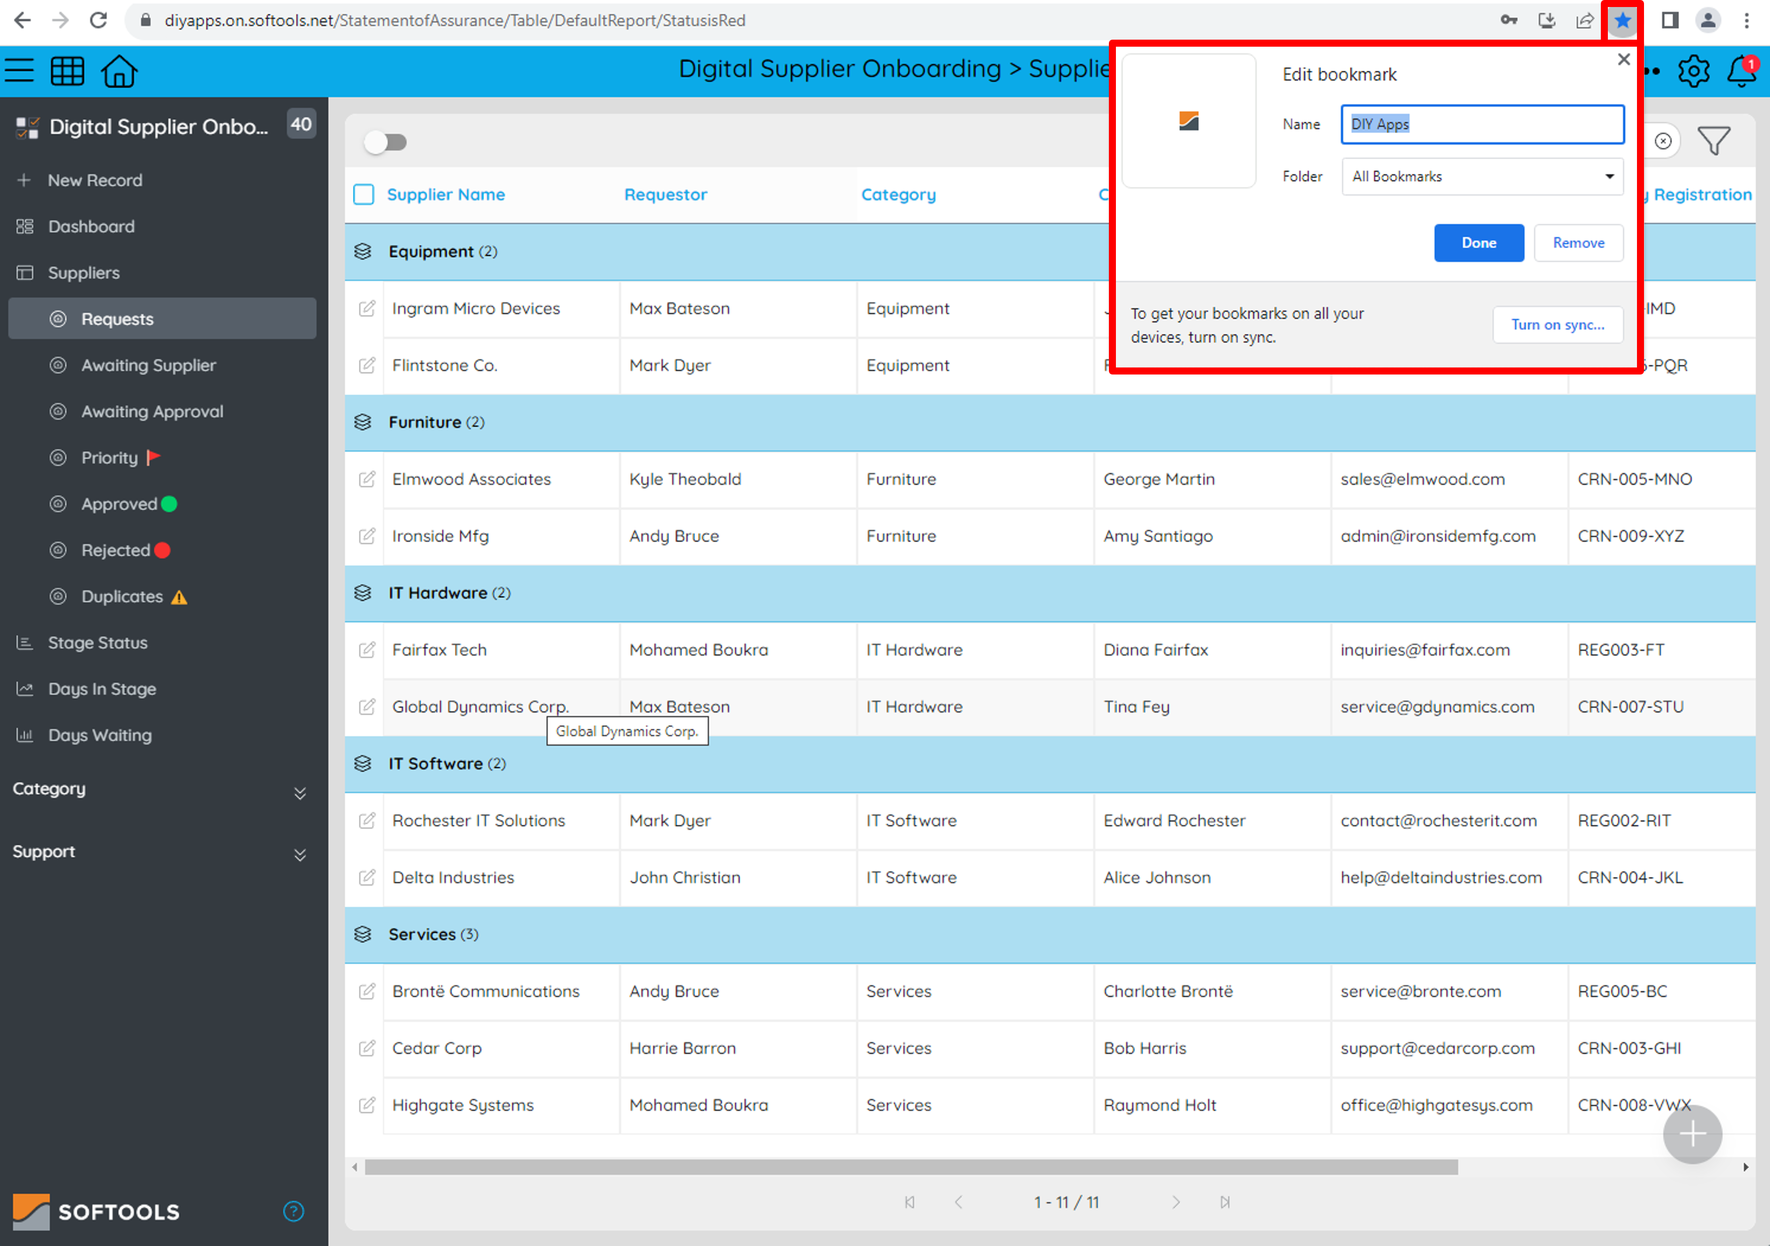Select Dashboard in the sidebar
1770x1246 pixels.
[x=92, y=227]
